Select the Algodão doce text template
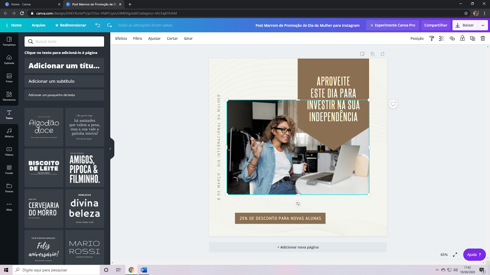490x275 pixels. pyautogui.click(x=44, y=127)
